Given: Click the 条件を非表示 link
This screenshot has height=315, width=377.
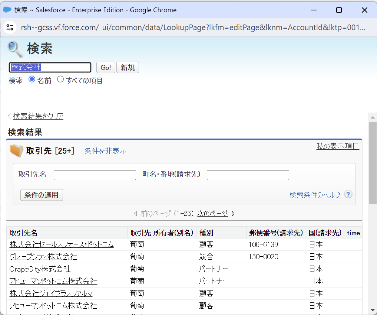Looking at the screenshot, I should 106,151.
